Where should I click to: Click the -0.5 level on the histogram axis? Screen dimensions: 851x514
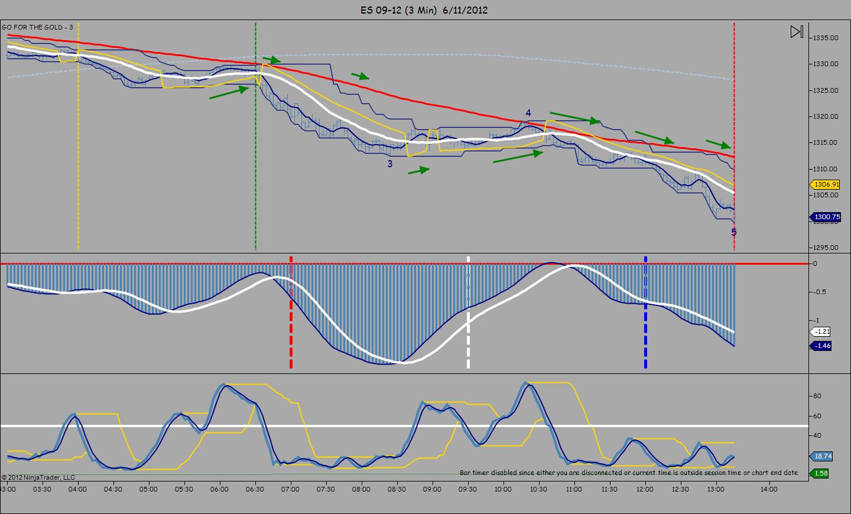818,292
